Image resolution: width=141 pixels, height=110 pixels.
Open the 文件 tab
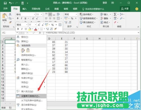click(x=5, y=9)
